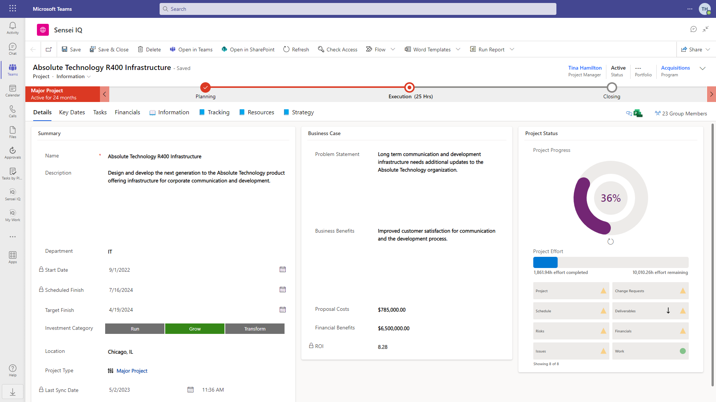The height and width of the screenshot is (402, 716).
Task: Open the Acquisitions program link
Action: (x=675, y=68)
